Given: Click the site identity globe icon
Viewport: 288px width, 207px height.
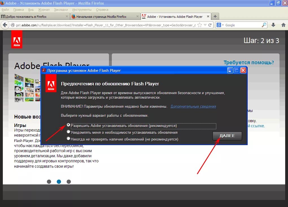Looking at the screenshot, I should [12, 25].
